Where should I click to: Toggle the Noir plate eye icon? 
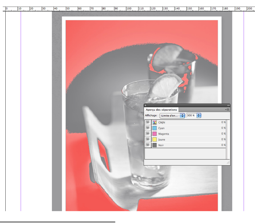[148, 145]
